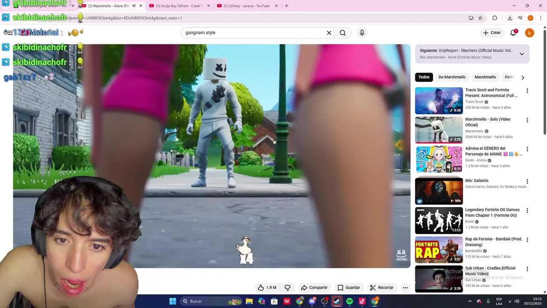The width and height of the screenshot is (547, 308).
Task: Click the Recortar clip button
Action: point(382,287)
